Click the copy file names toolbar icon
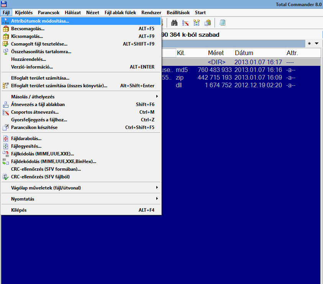The width and height of the screenshot is (323, 284). pos(208,23)
